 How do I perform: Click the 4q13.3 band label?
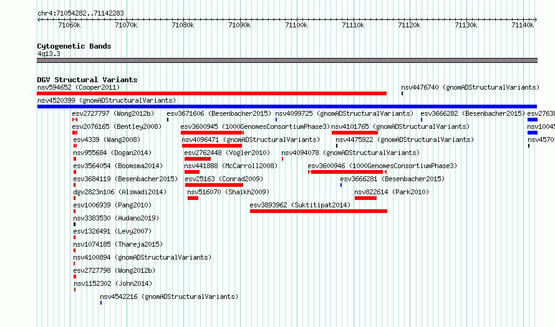pyautogui.click(x=49, y=54)
